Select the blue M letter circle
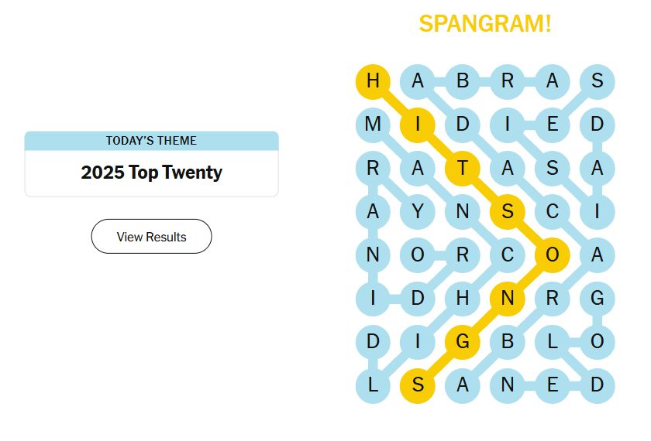This screenshot has width=651, height=441. pyautogui.click(x=373, y=124)
